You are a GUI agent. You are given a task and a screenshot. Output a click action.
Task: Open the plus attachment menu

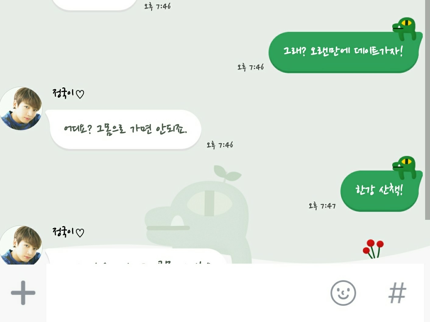coord(23,293)
